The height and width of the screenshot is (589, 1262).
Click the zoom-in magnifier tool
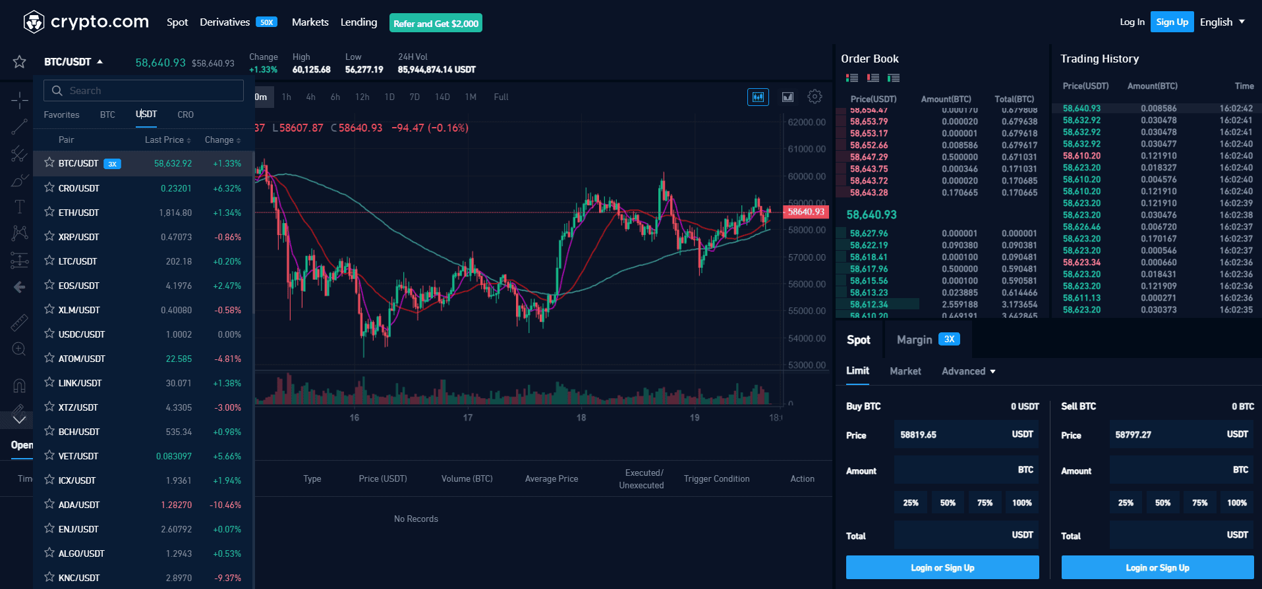click(19, 349)
